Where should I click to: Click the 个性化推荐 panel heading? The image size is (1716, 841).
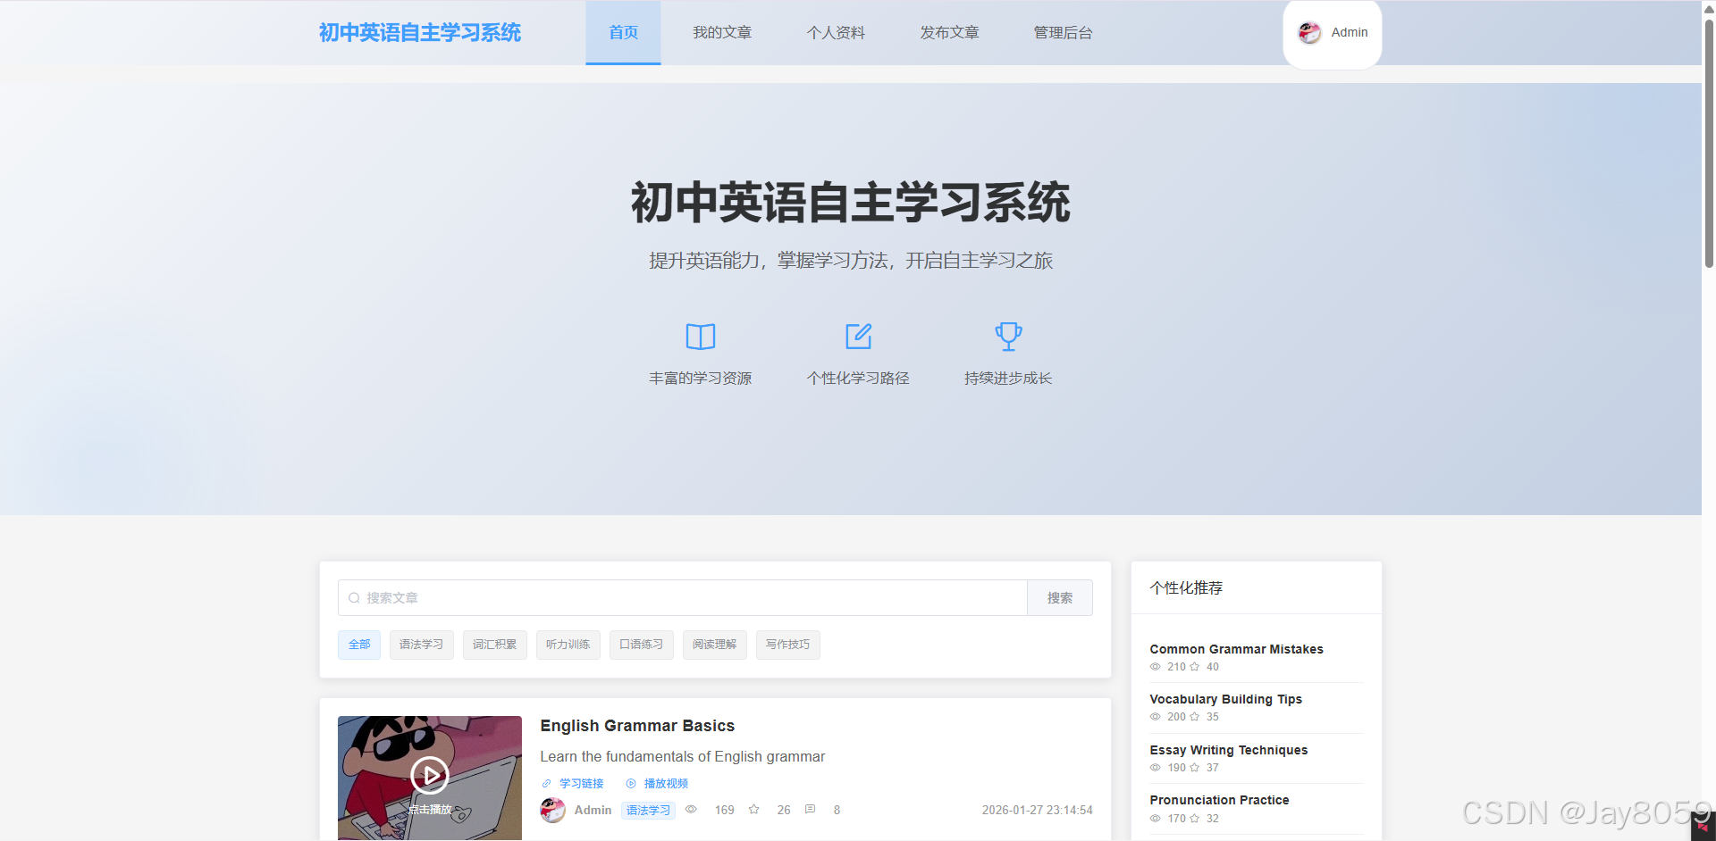coord(1186,587)
